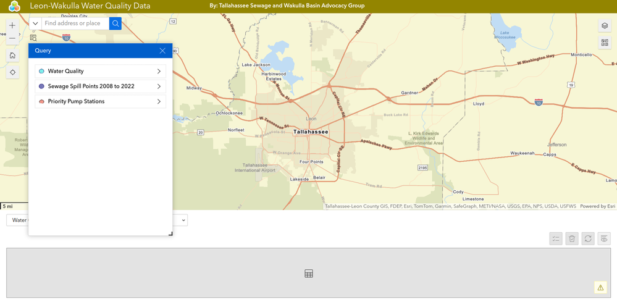
Task: Click the show selection checklist icon
Action: 556,238
